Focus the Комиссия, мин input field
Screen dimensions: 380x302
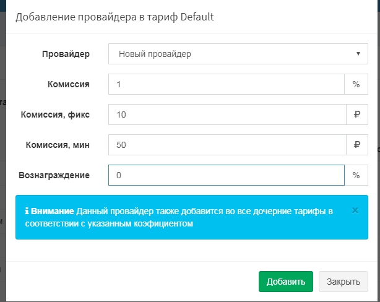(226, 145)
